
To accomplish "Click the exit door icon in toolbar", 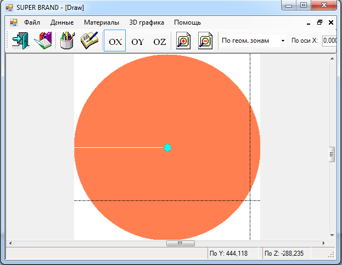I will tap(21, 41).
